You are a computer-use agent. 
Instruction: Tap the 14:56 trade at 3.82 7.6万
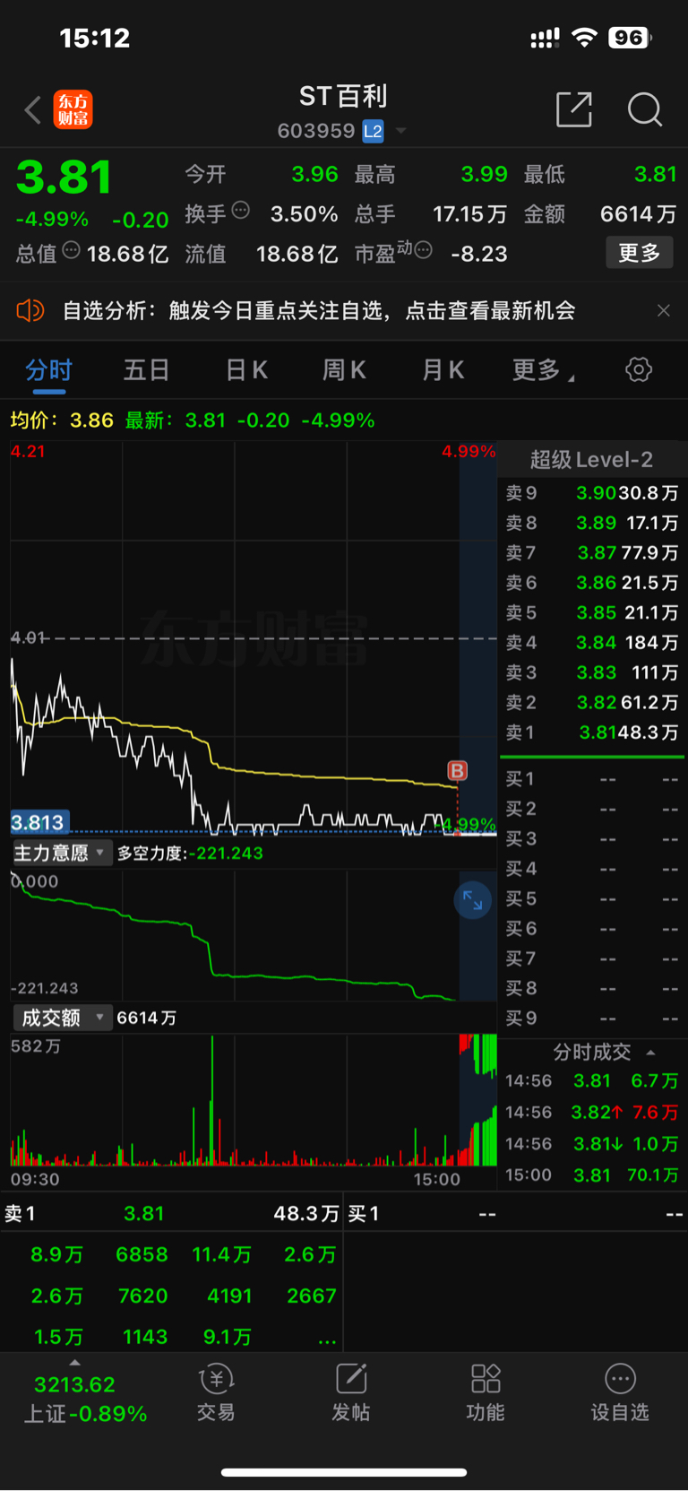coord(591,1113)
